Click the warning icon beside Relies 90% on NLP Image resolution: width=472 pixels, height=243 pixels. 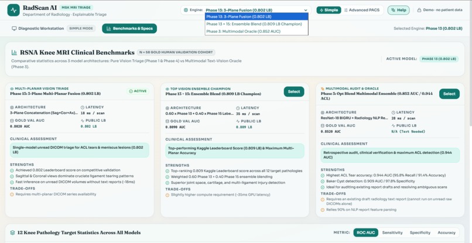323,210
